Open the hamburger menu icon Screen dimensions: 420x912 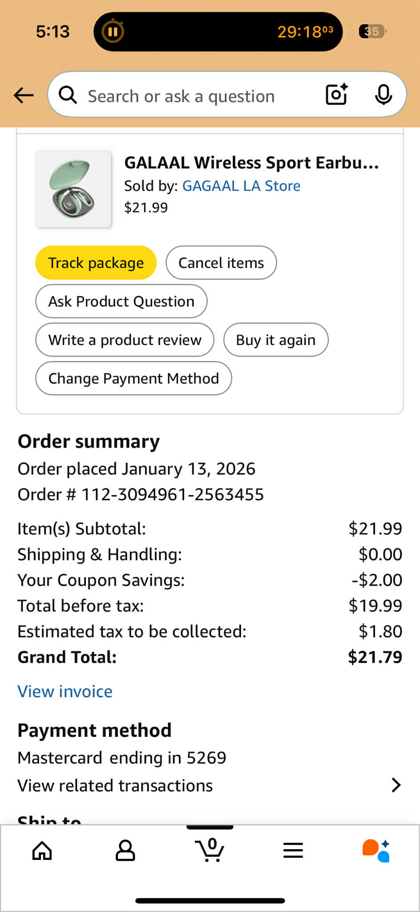pyautogui.click(x=293, y=850)
